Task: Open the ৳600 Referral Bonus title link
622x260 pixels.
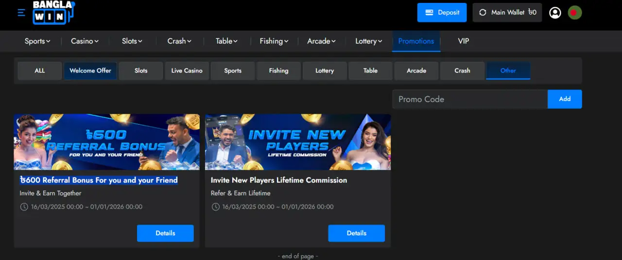Action: point(99,180)
